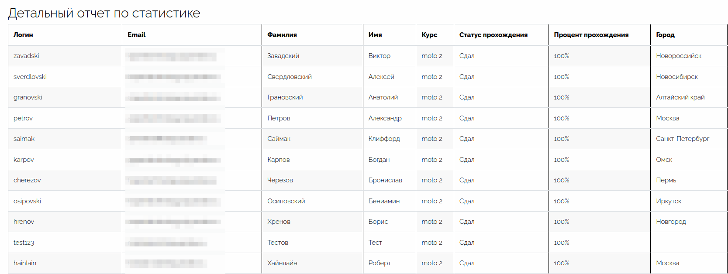This screenshot has width=728, height=274.
Task: Click the Процент прохождения column header
Action: tap(591, 35)
